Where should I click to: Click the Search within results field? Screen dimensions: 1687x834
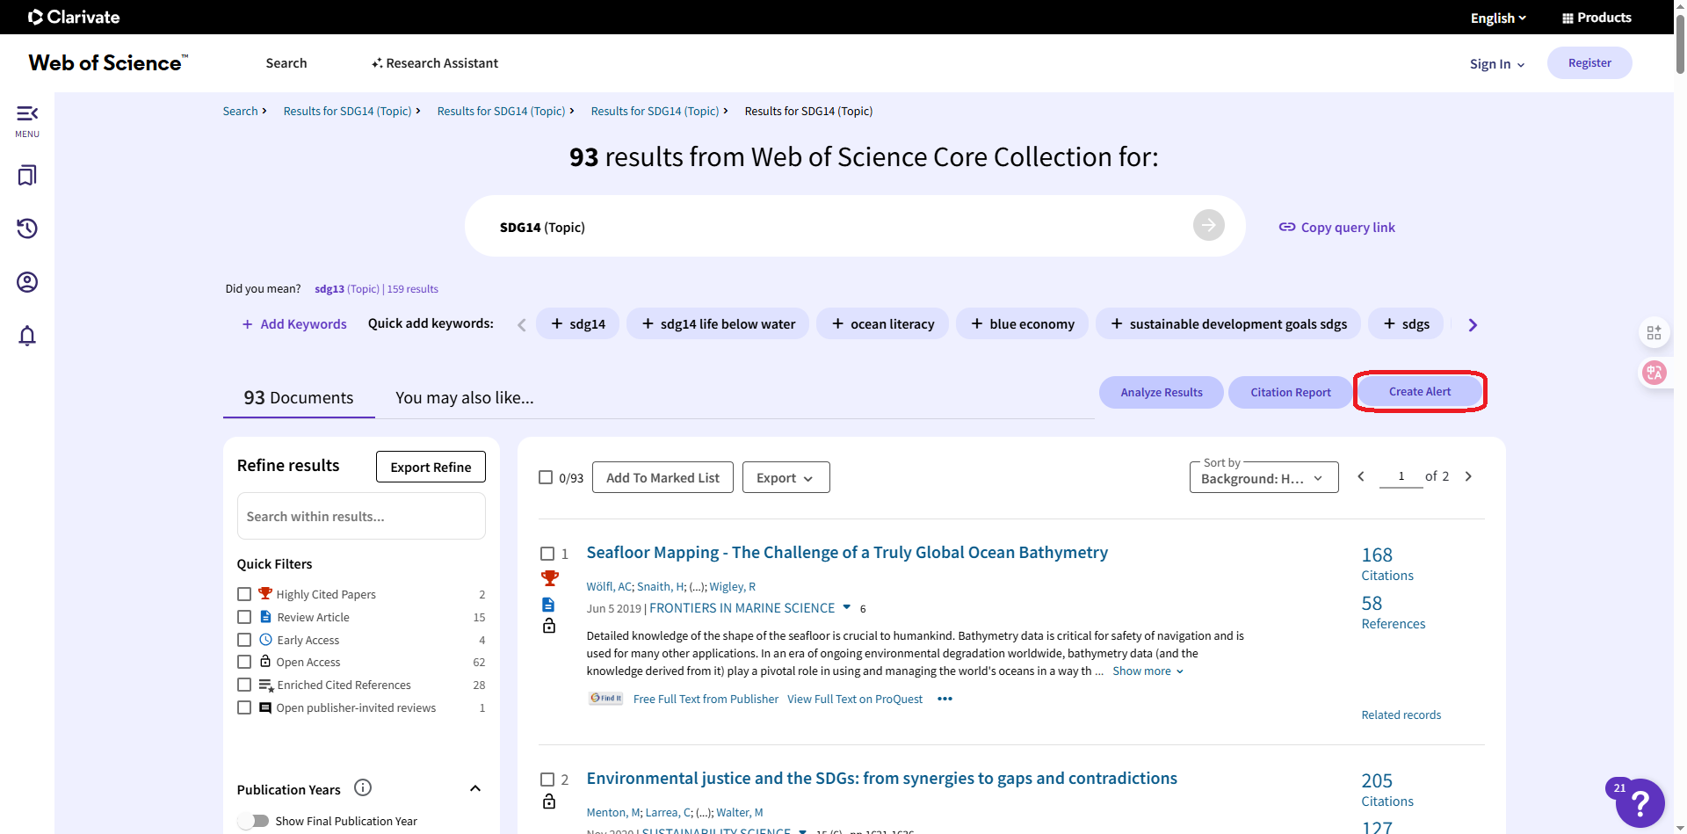(361, 517)
